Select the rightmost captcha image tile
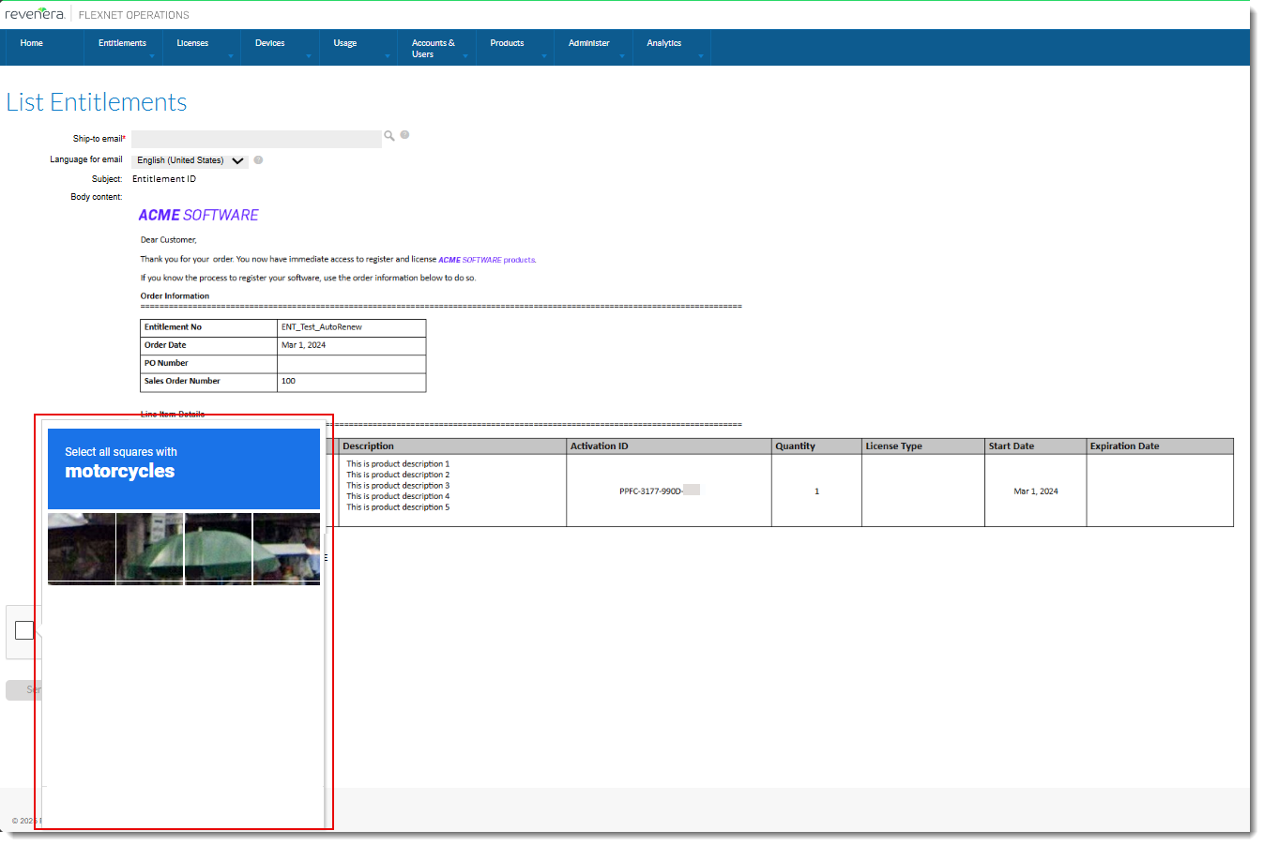Image resolution: width=1264 pixels, height=846 pixels. pyautogui.click(x=286, y=549)
